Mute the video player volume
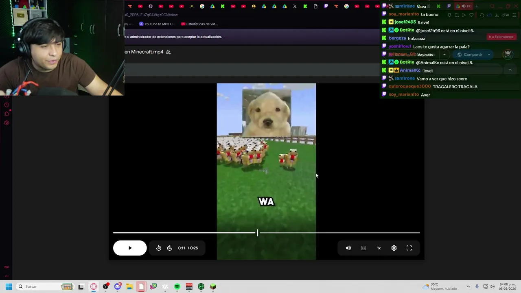 coord(348,248)
